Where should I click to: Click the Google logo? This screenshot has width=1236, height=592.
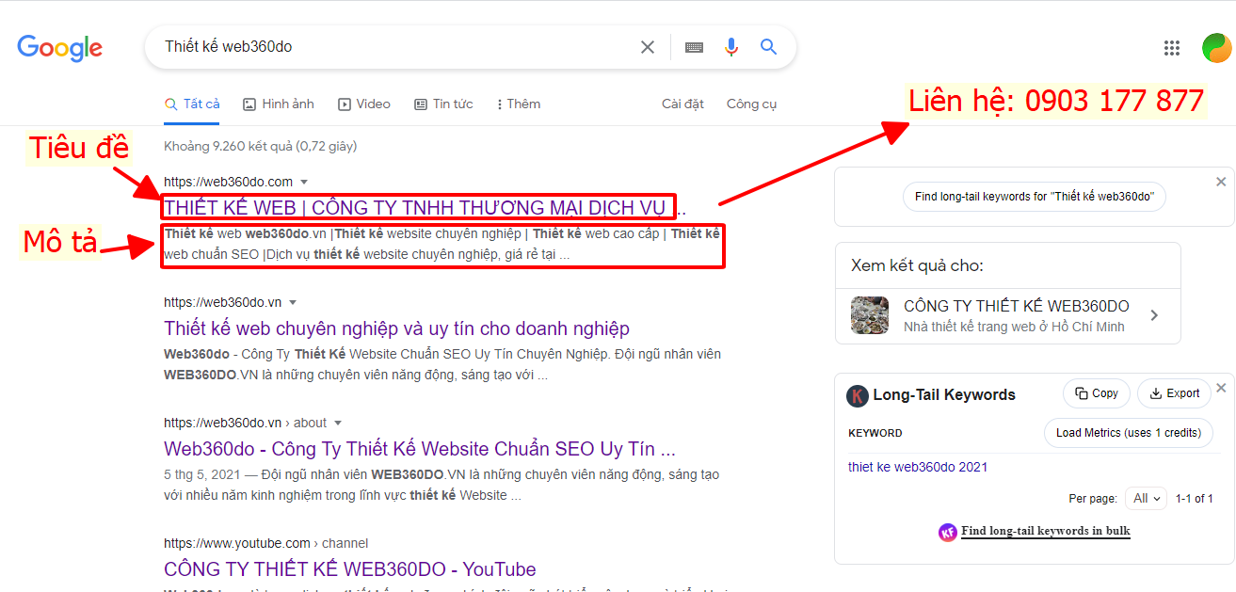pyautogui.click(x=59, y=47)
